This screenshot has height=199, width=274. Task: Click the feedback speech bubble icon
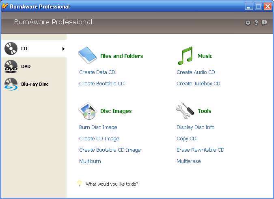tap(264, 23)
